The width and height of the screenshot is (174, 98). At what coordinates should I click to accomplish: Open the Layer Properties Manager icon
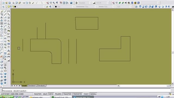point(3,7)
